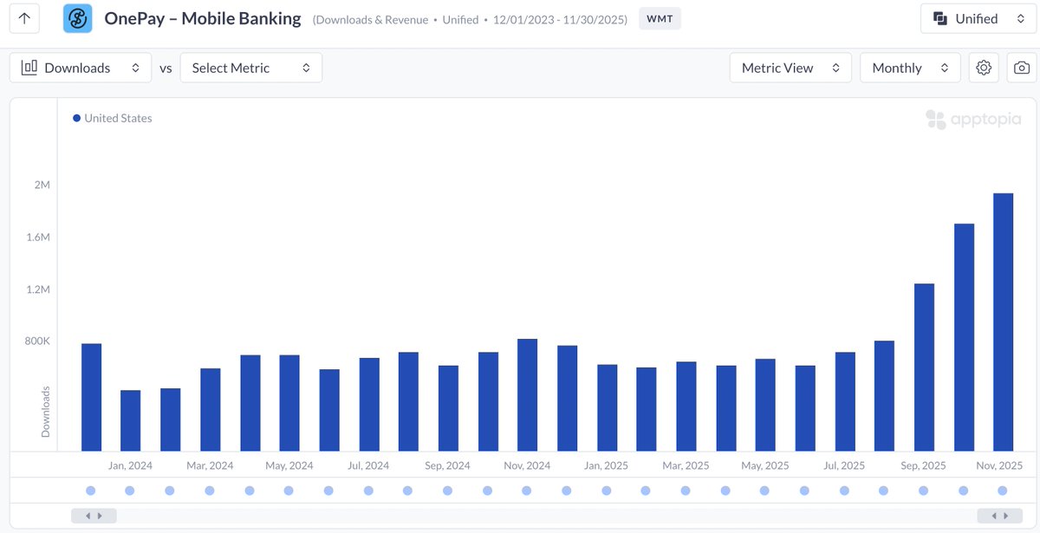Click the camera snapshot icon

pos(1022,68)
